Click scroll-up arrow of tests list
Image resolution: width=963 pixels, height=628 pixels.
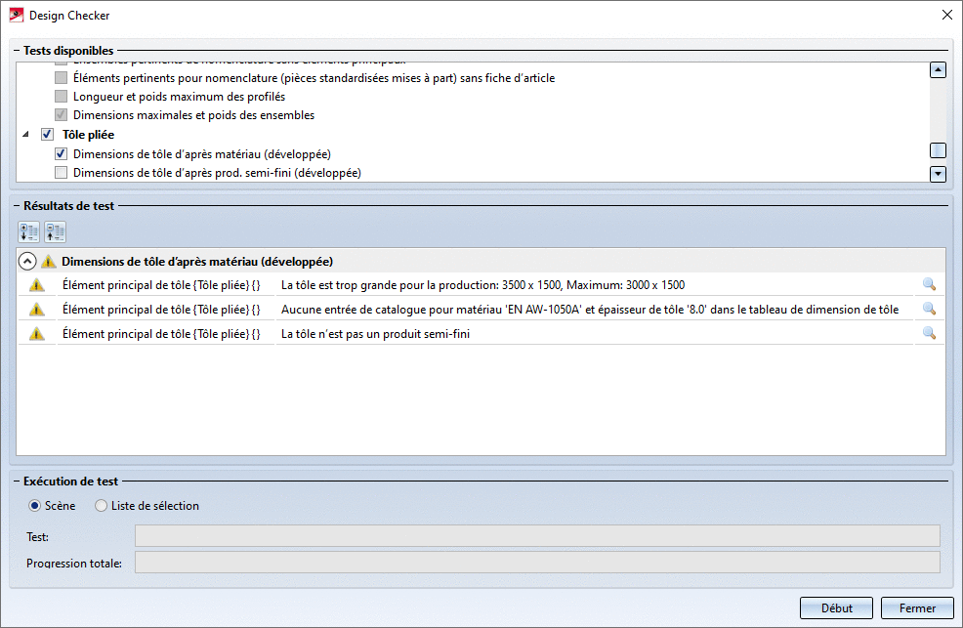[x=938, y=70]
